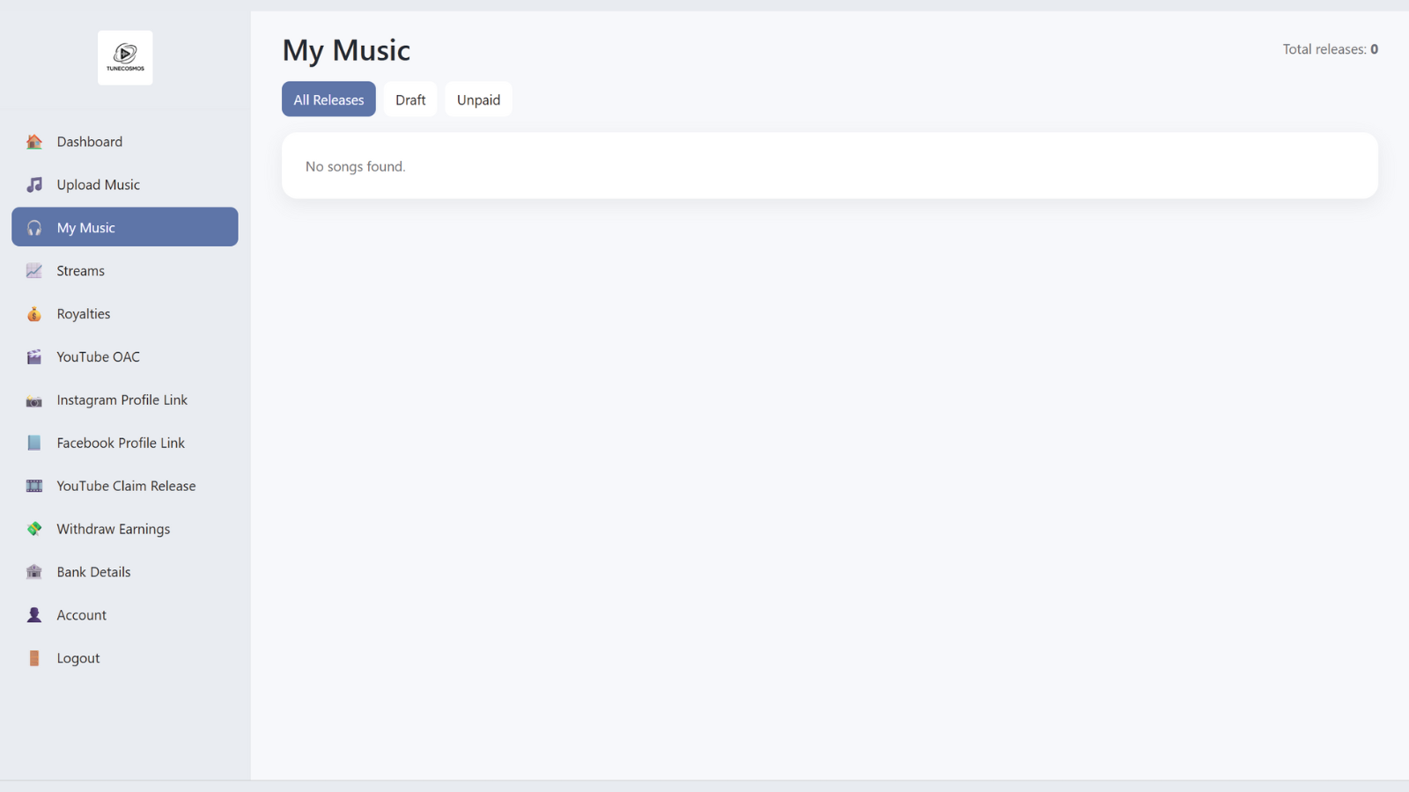This screenshot has height=792, width=1409.
Task: Open the Streams page
Action: [x=125, y=271]
